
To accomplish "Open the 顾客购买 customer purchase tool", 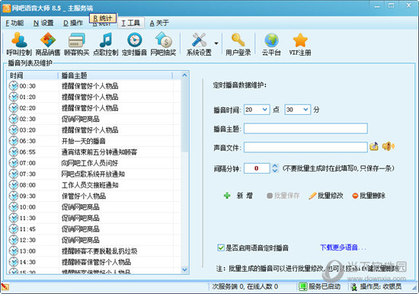I will pos(77,44).
